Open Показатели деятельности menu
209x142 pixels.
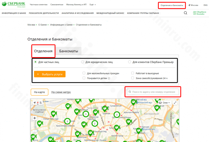coord(44,13)
